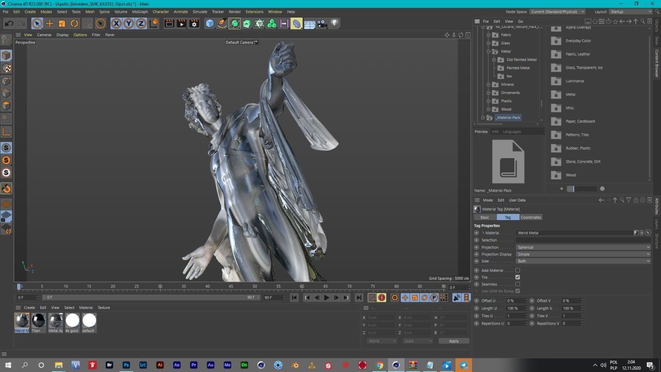Expand the _Material-Pack tree node
This screenshot has height=372, width=661.
point(483,117)
